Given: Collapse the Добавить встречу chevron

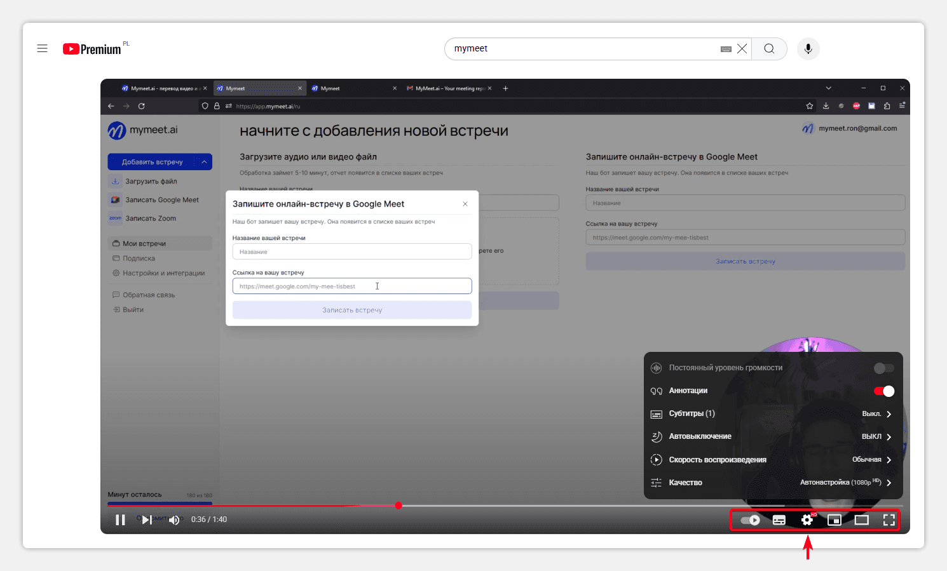Looking at the screenshot, I should point(205,162).
